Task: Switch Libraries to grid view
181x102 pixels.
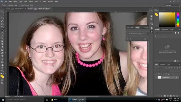Action: tap(176, 33)
